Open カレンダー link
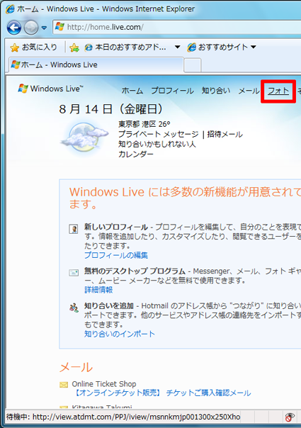The image size is (301, 428). click(x=136, y=154)
